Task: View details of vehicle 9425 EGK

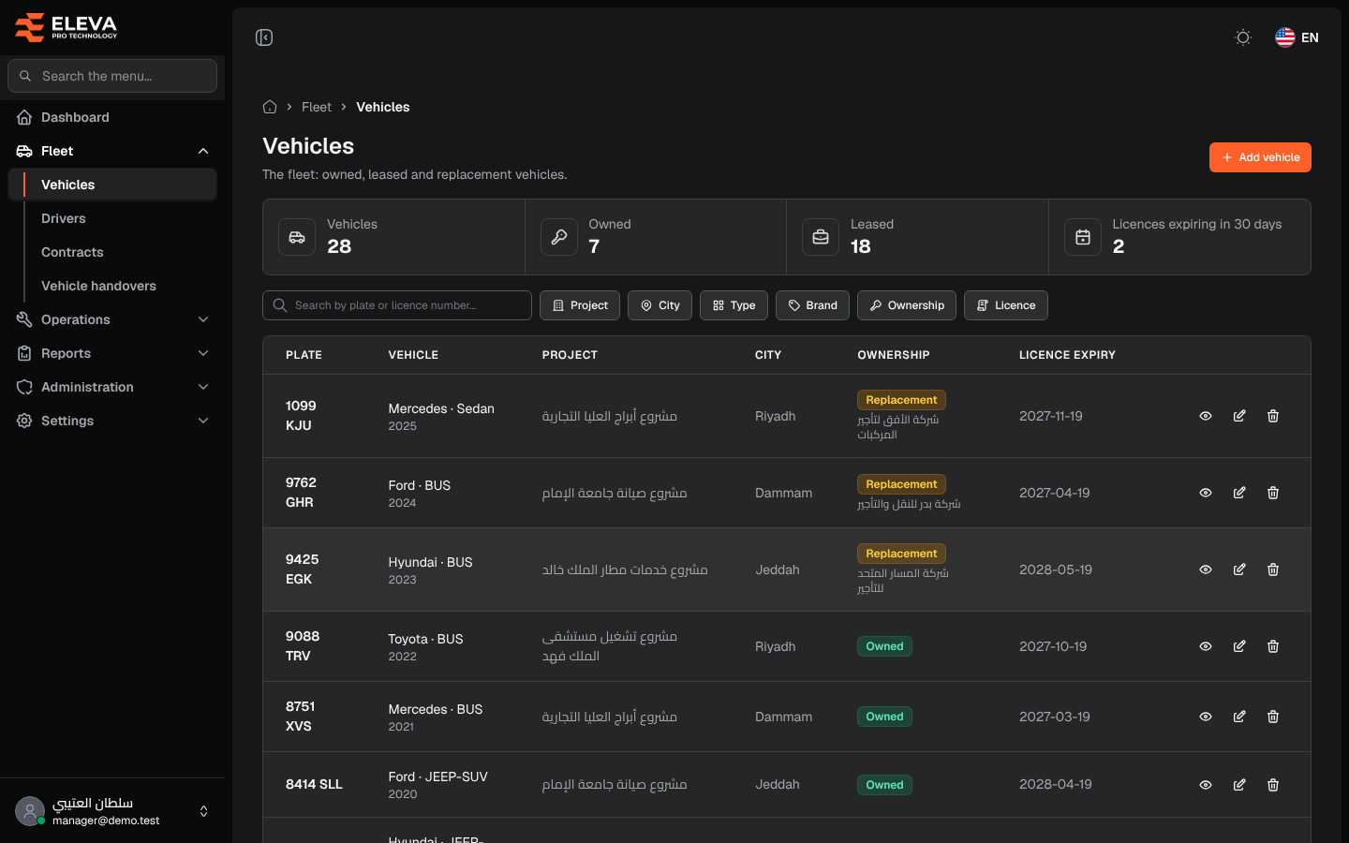Action: [x=1206, y=569]
